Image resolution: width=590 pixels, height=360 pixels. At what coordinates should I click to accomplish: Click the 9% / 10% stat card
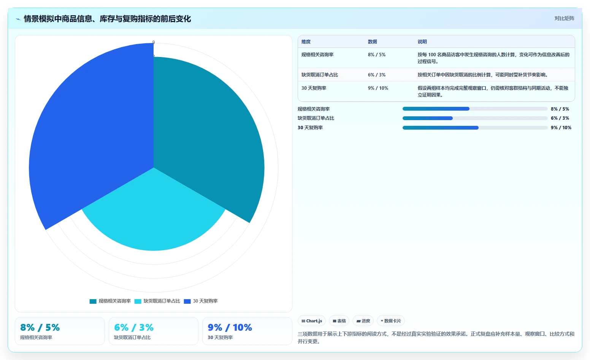coord(247,331)
